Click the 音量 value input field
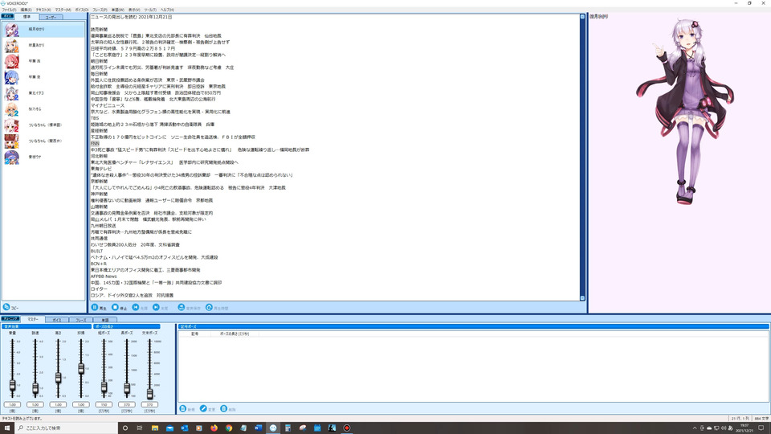The width and height of the screenshot is (771, 434). (x=12, y=404)
